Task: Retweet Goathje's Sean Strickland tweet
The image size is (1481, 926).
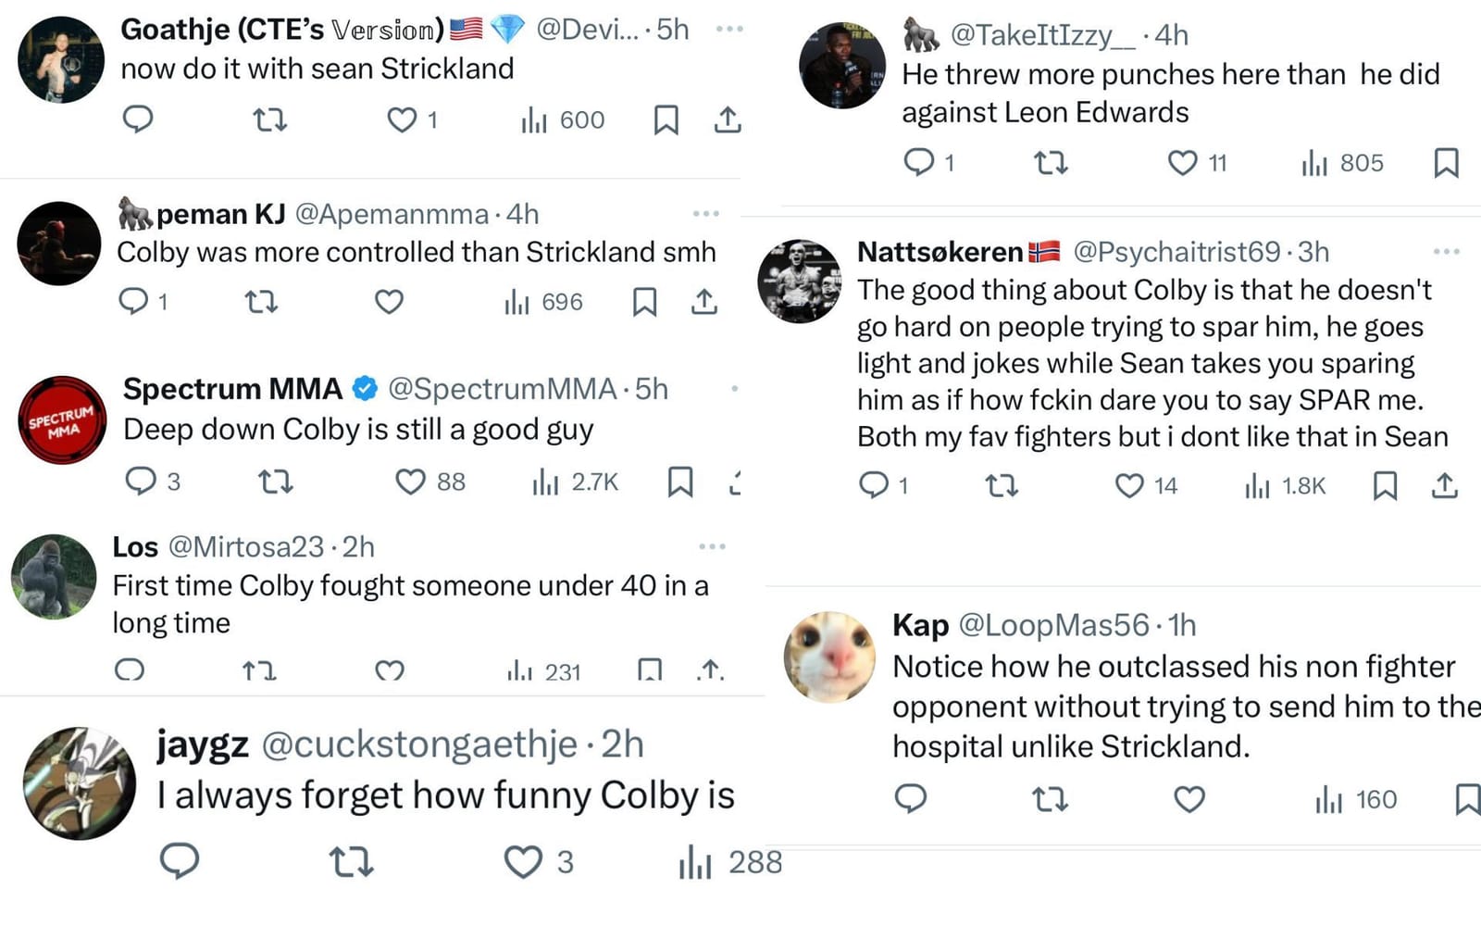Action: point(268,119)
